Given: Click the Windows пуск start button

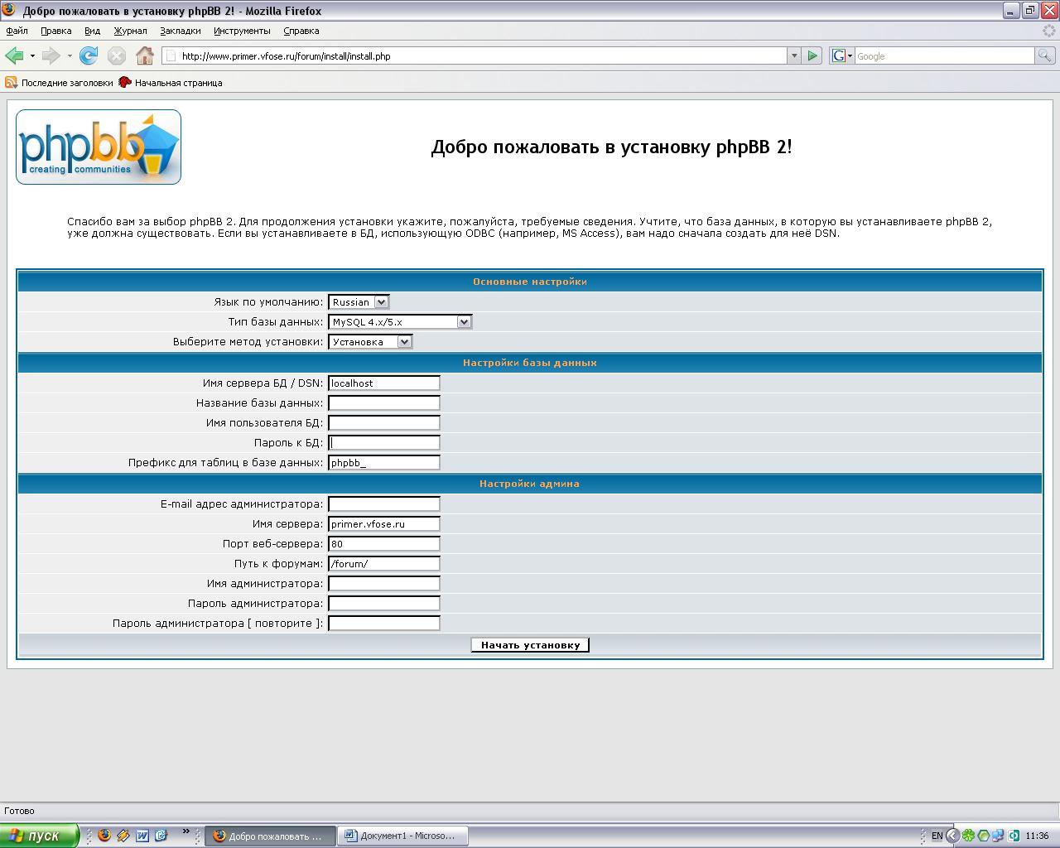Looking at the screenshot, I should pyautogui.click(x=39, y=836).
